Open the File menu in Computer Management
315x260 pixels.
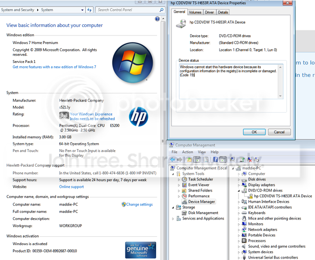(174, 152)
